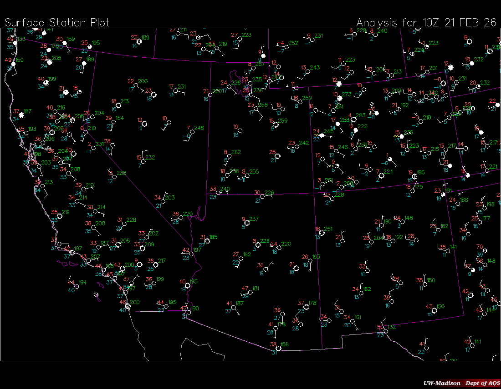Select the station marker with pressure 283

pos(353,120)
